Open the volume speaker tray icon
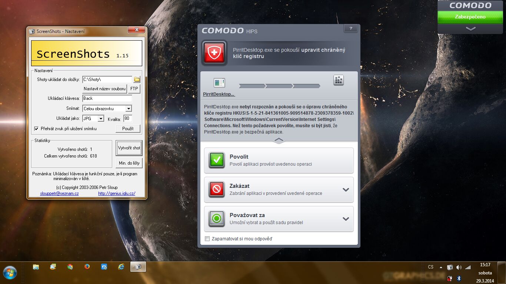Screen dimensions: 506x284 click(x=459, y=267)
